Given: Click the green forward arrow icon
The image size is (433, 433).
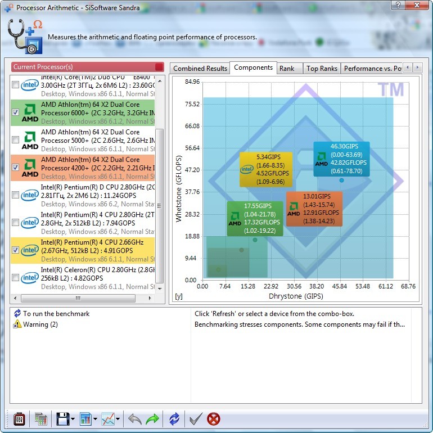Looking at the screenshot, I should pos(152,419).
